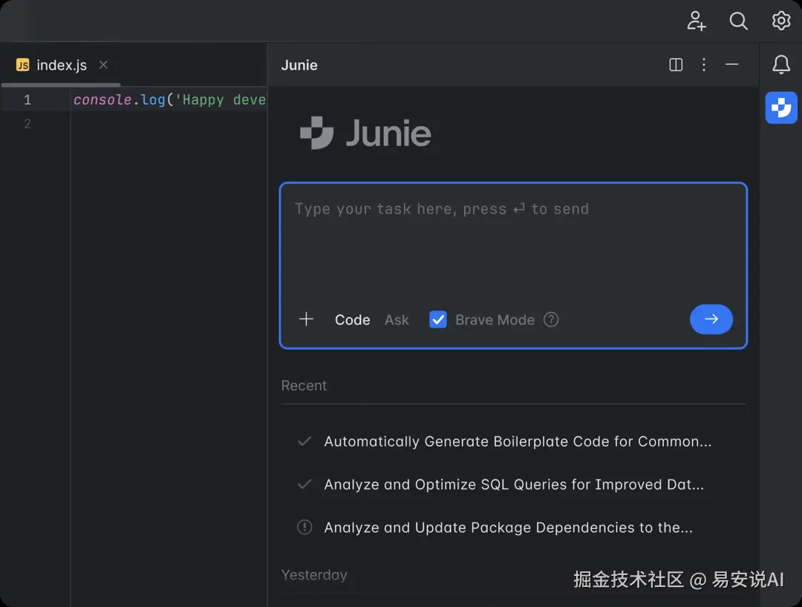Click the checkmark beside Boilerplate Code task
This screenshot has height=607, width=802.
pyautogui.click(x=304, y=441)
